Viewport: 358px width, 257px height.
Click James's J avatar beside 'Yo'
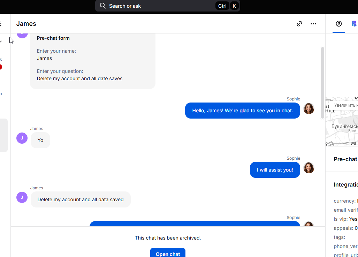click(x=22, y=138)
